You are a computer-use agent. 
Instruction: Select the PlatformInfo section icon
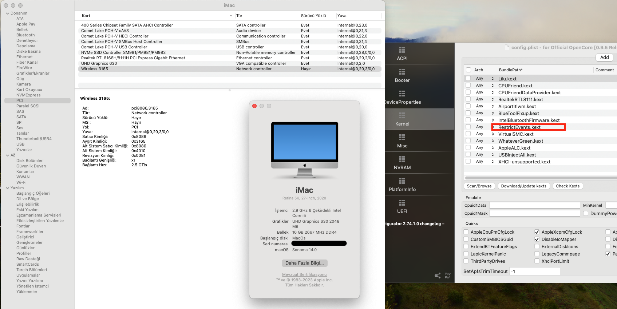(x=402, y=181)
